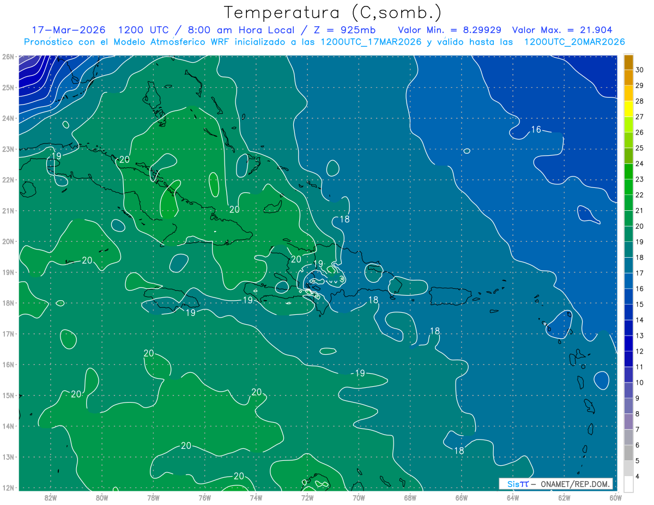Click the 60W longitude axis label
The image size is (654, 505).
tap(615, 497)
